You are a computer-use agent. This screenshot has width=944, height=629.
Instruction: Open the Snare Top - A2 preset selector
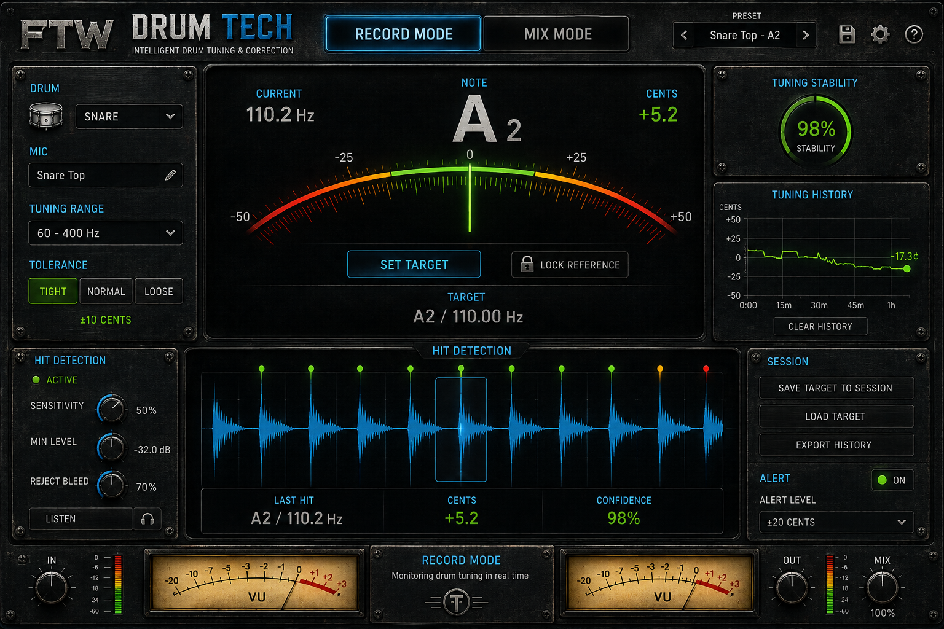point(745,35)
